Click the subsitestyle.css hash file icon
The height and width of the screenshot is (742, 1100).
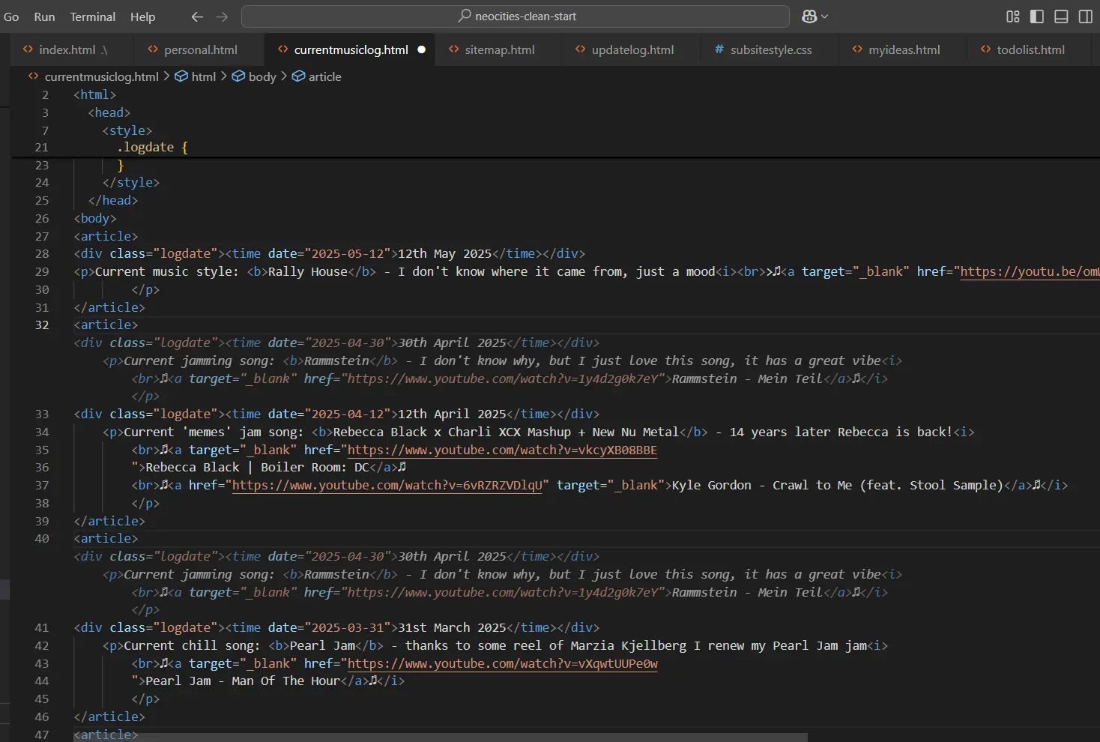719,49
